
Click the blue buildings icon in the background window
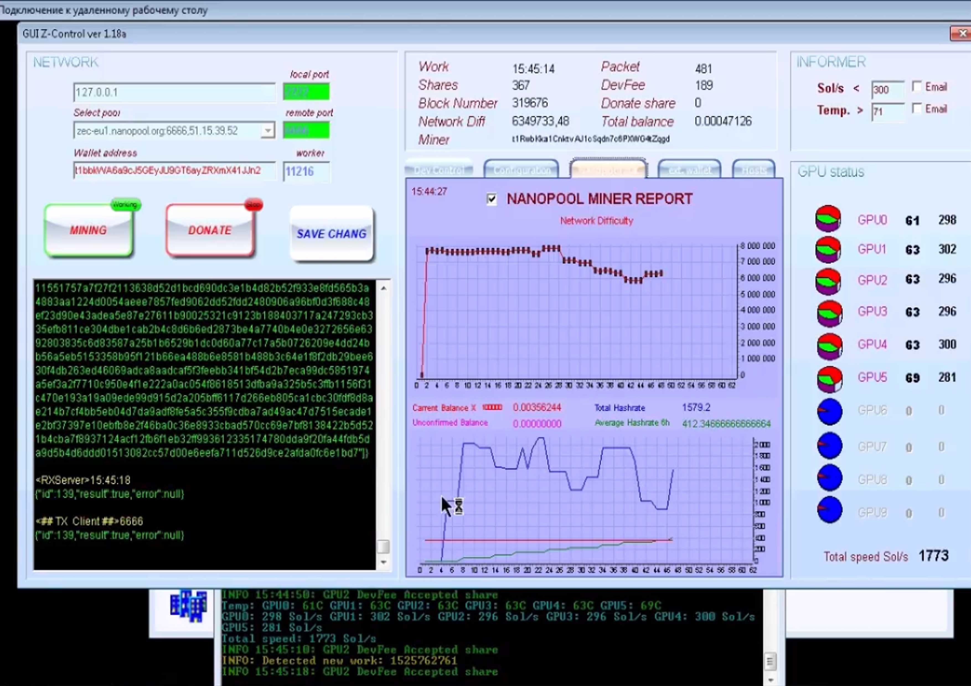[x=188, y=606]
